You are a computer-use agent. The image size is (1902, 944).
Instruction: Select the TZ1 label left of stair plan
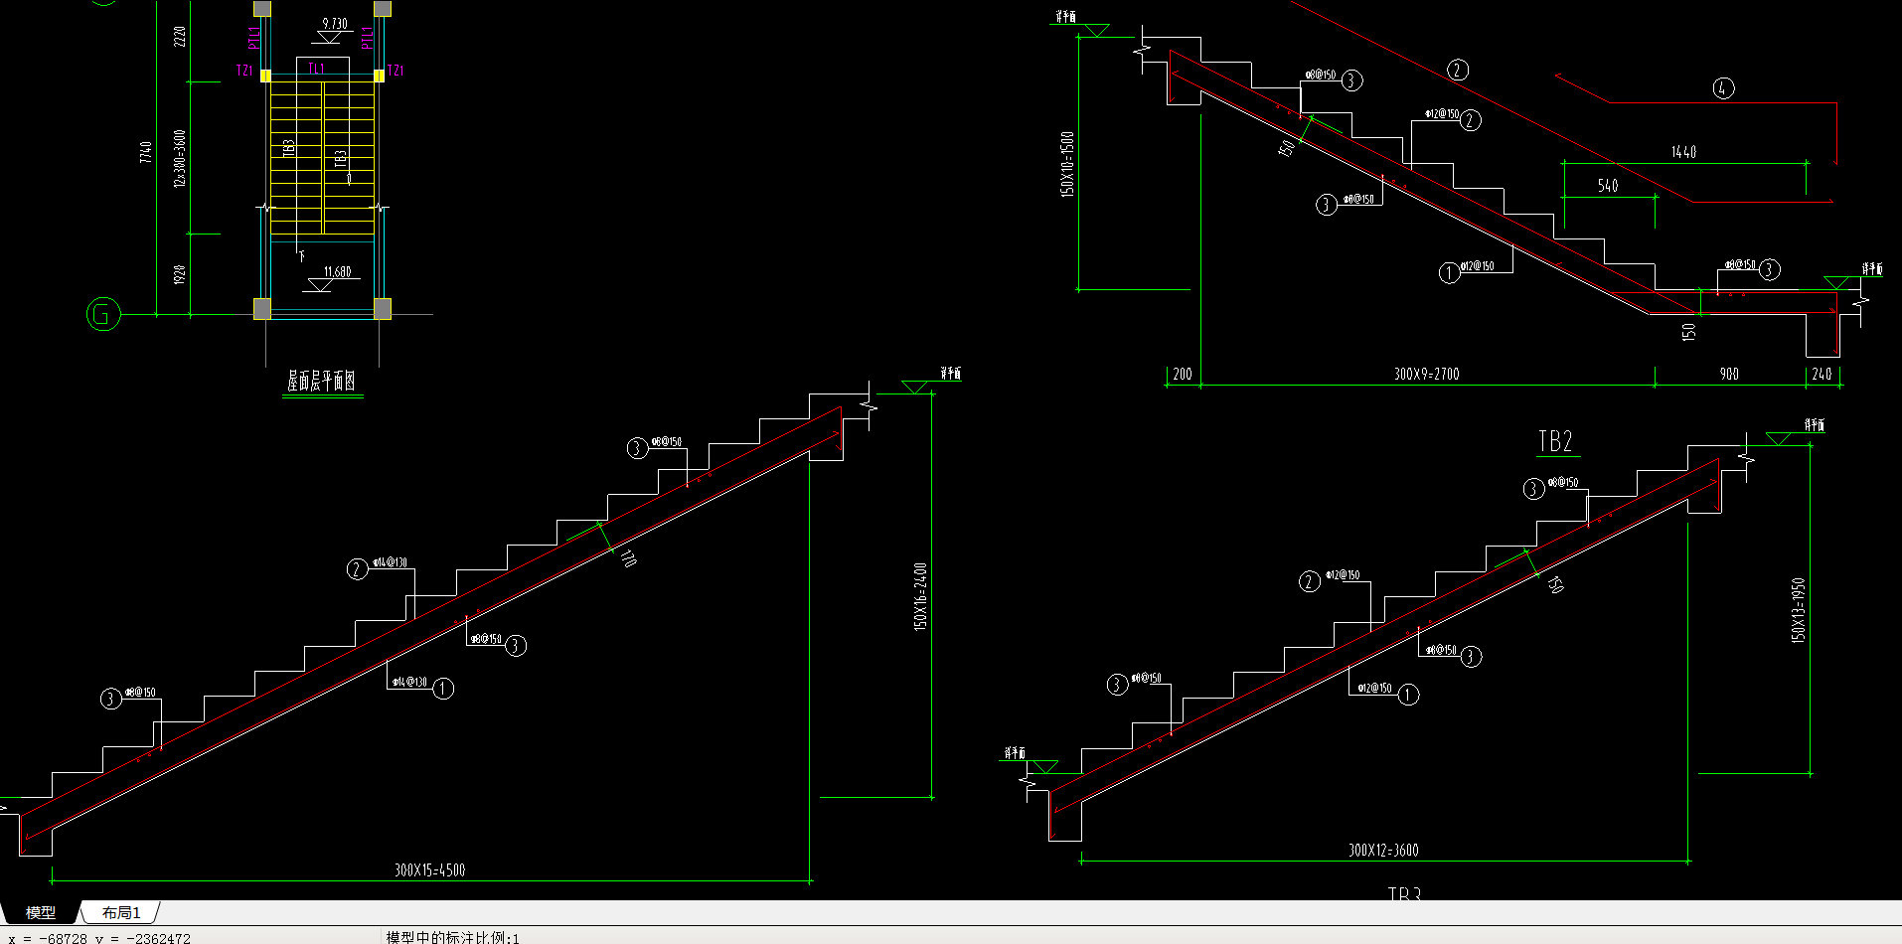(244, 71)
